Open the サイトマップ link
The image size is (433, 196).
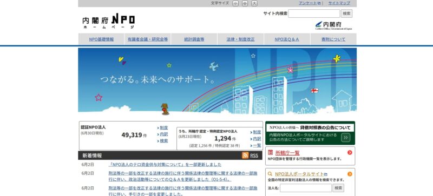tap(339, 3)
